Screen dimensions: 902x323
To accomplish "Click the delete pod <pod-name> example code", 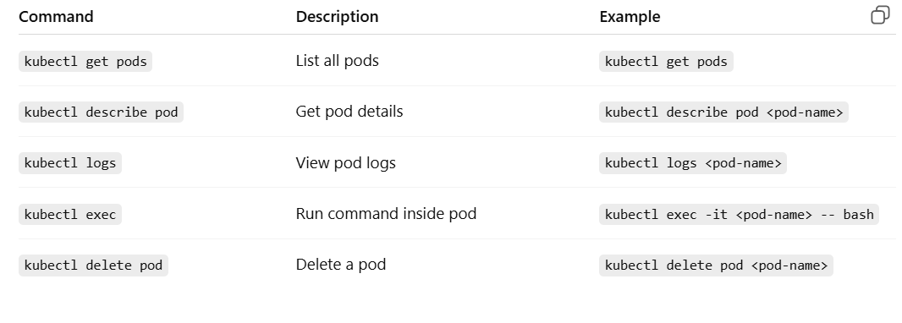I will tap(716, 266).
